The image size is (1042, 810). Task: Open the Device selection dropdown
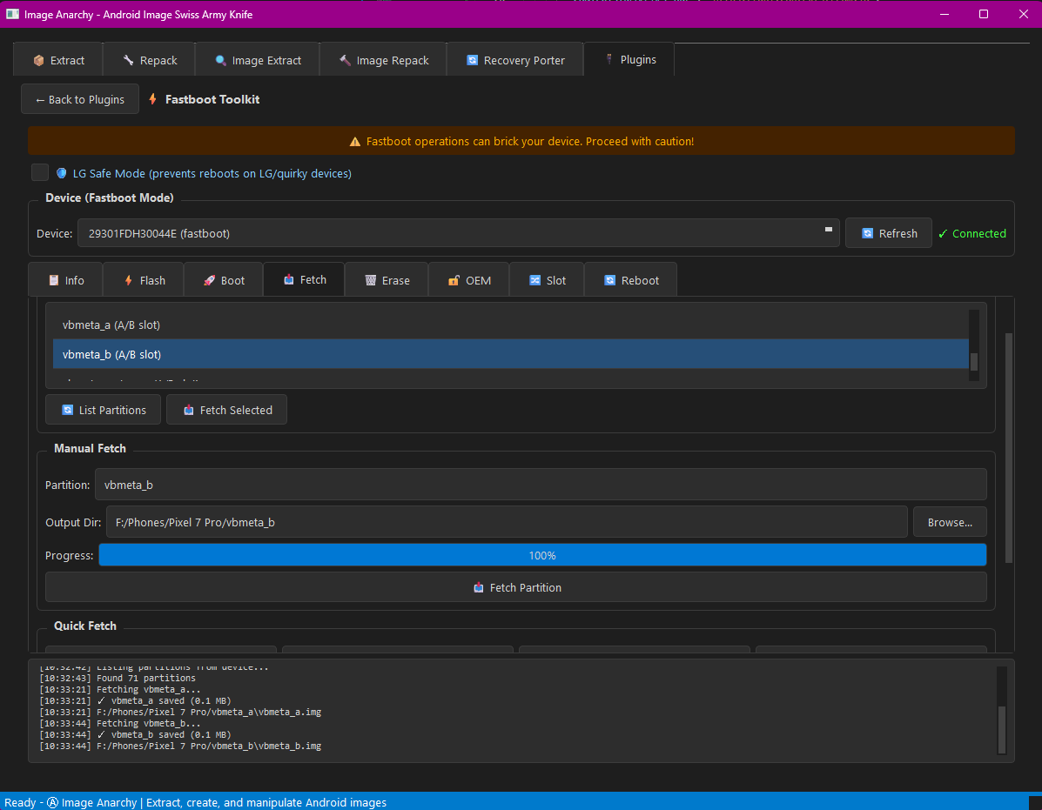[458, 233]
